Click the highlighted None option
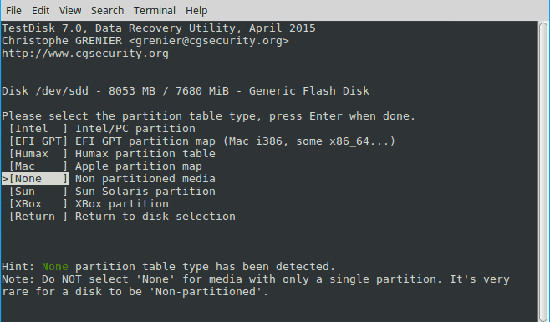This screenshot has height=322, width=550. (35, 179)
